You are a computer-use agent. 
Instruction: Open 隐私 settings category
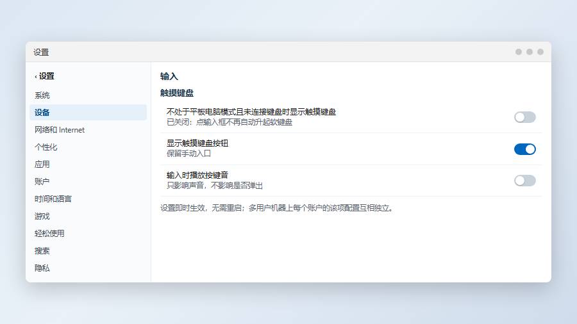[88, 268]
